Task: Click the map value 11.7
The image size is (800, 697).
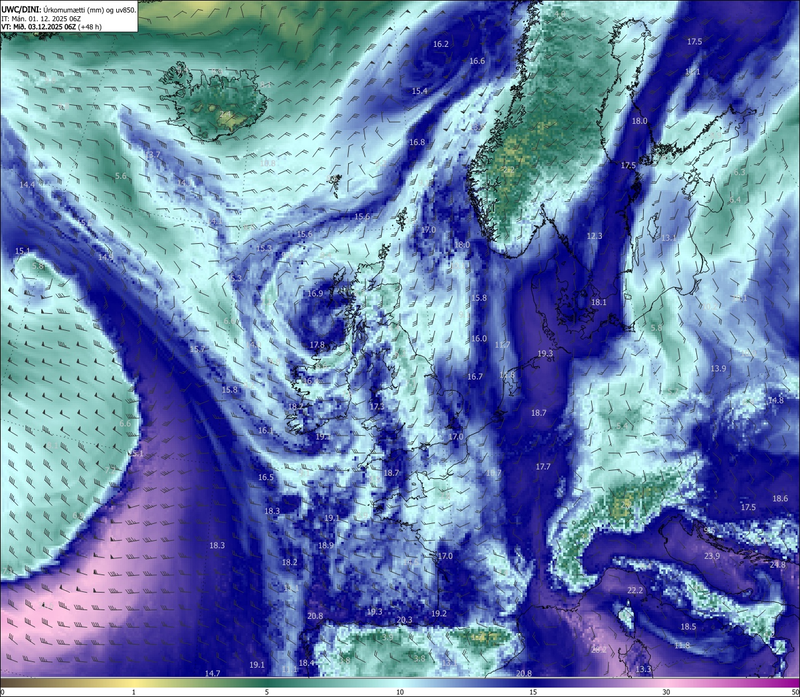Action: (x=502, y=344)
